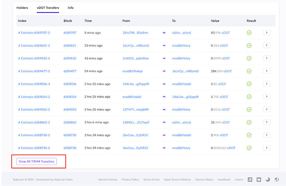The width and height of the screenshot is (286, 186).
Task: Open recipient siblin...ation) for Extrinsic 6059707-2
Action: click(181, 33)
